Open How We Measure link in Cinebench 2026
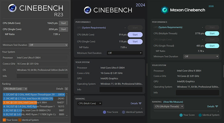224x123 pixels. 173,102
